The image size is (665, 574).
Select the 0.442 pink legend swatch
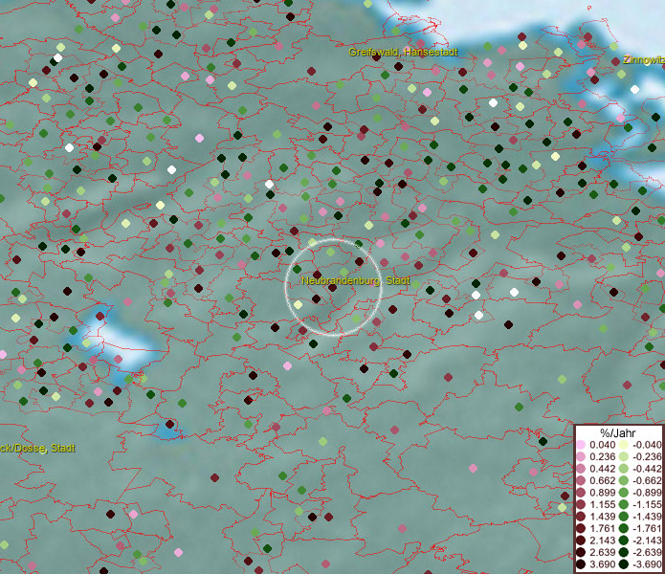click(581, 469)
